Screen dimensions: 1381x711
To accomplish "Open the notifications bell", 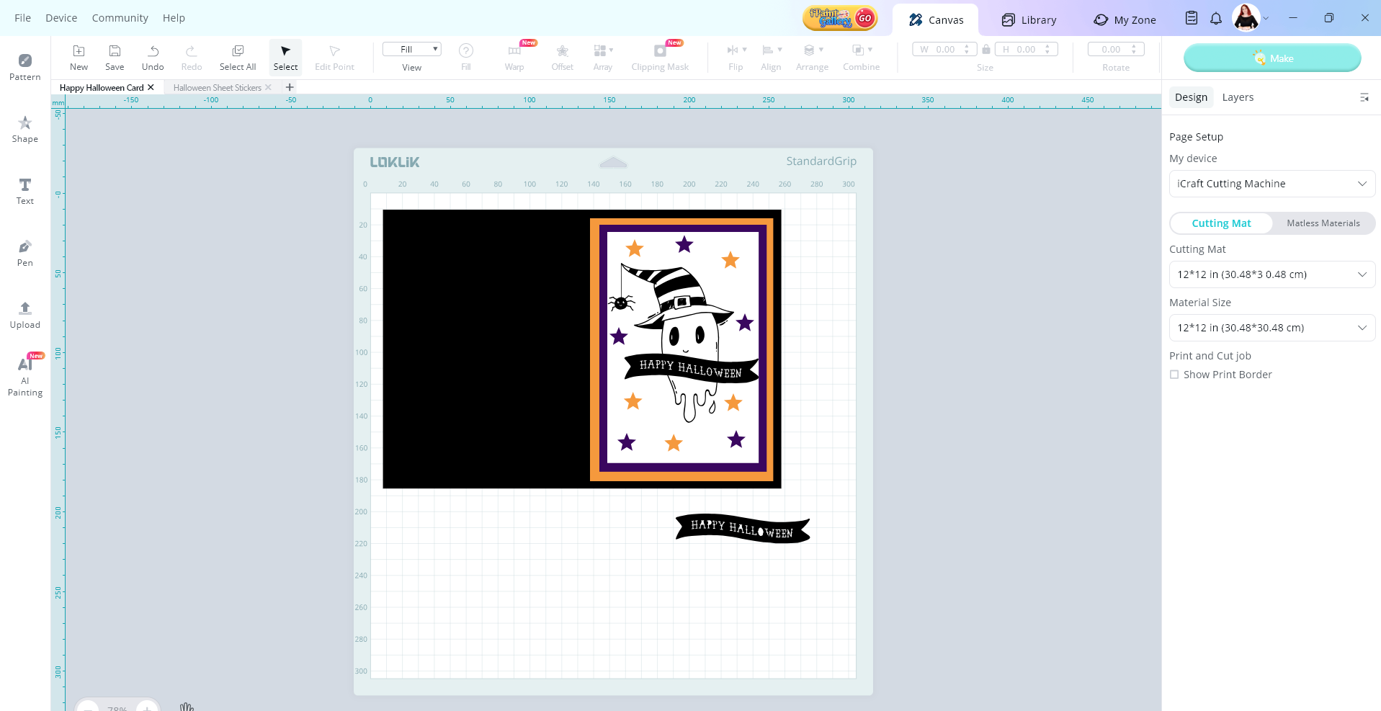I will pyautogui.click(x=1216, y=19).
